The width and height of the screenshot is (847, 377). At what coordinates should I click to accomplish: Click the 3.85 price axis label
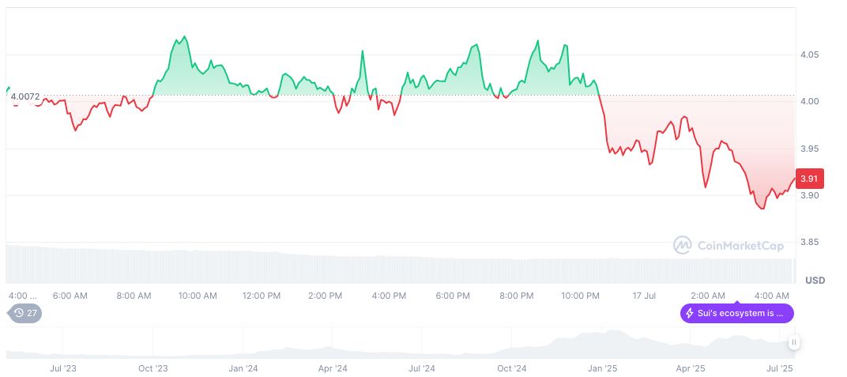(x=811, y=242)
